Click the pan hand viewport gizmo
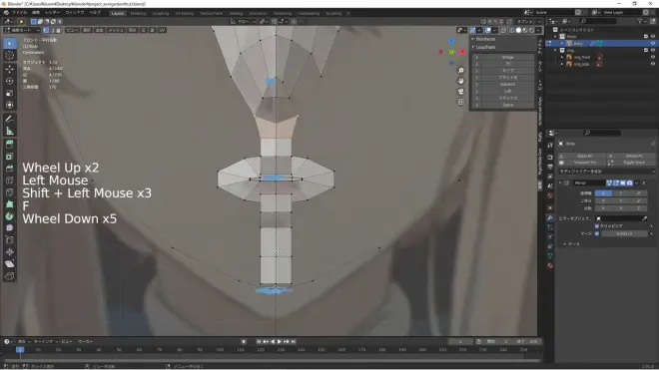 click(461, 81)
